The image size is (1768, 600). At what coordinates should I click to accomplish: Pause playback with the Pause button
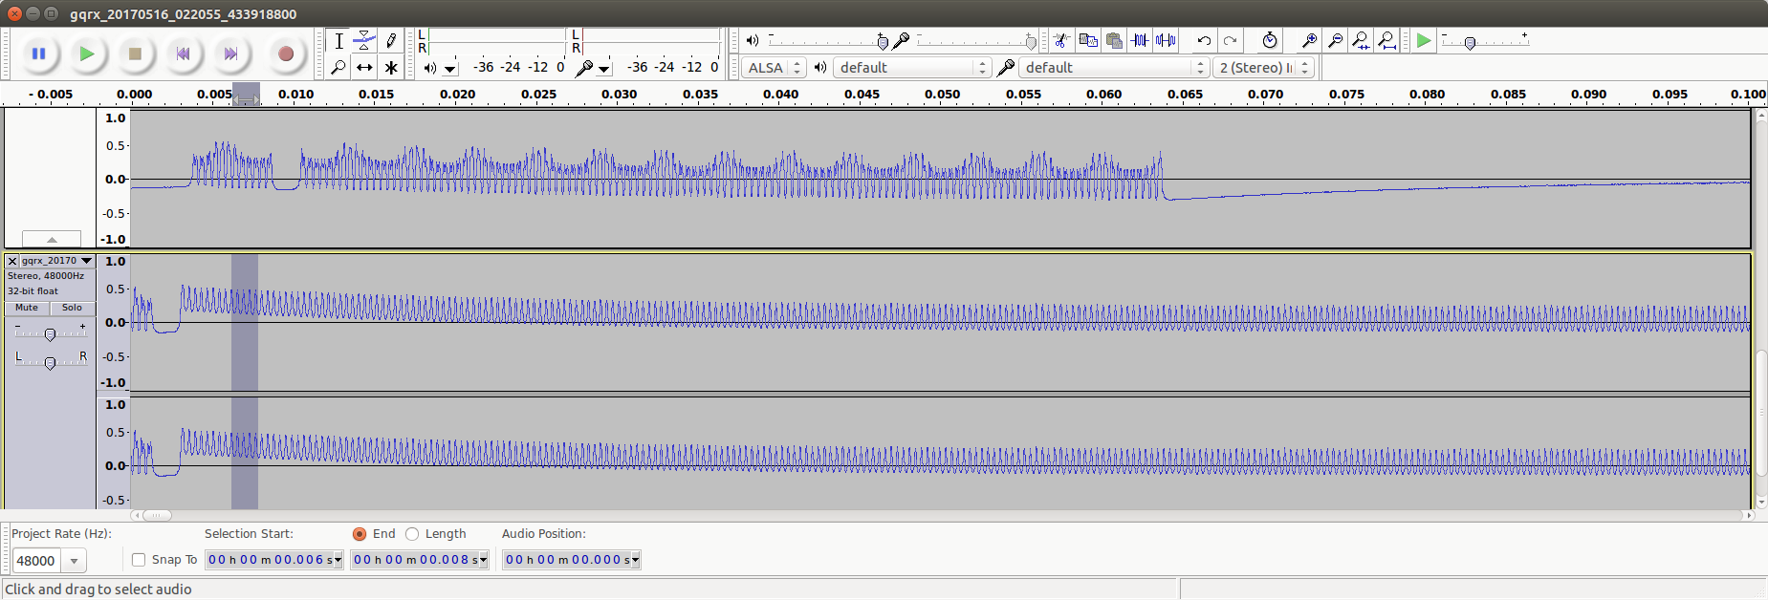[39, 54]
